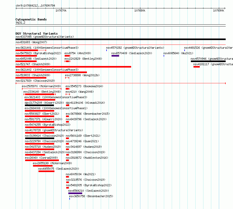The height and width of the screenshot is (209, 233).
Task: Open nsv6452098 (Sedlazeck2020) variant
Action: [36, 59]
